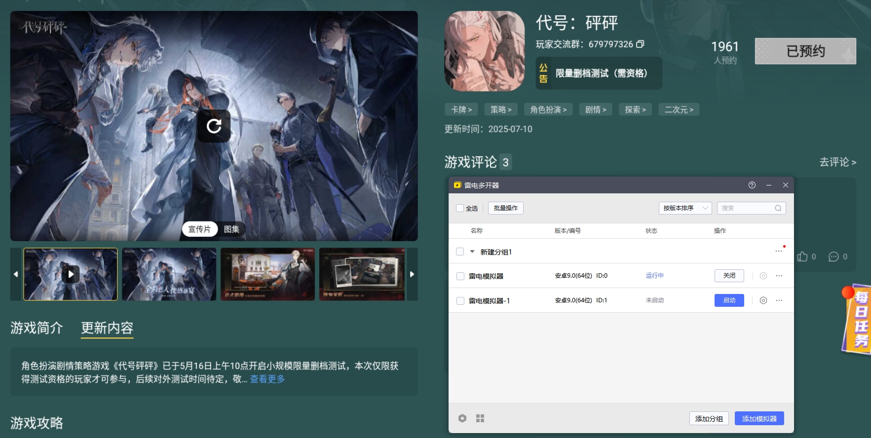Play the first trailer video thumbnail

71,274
